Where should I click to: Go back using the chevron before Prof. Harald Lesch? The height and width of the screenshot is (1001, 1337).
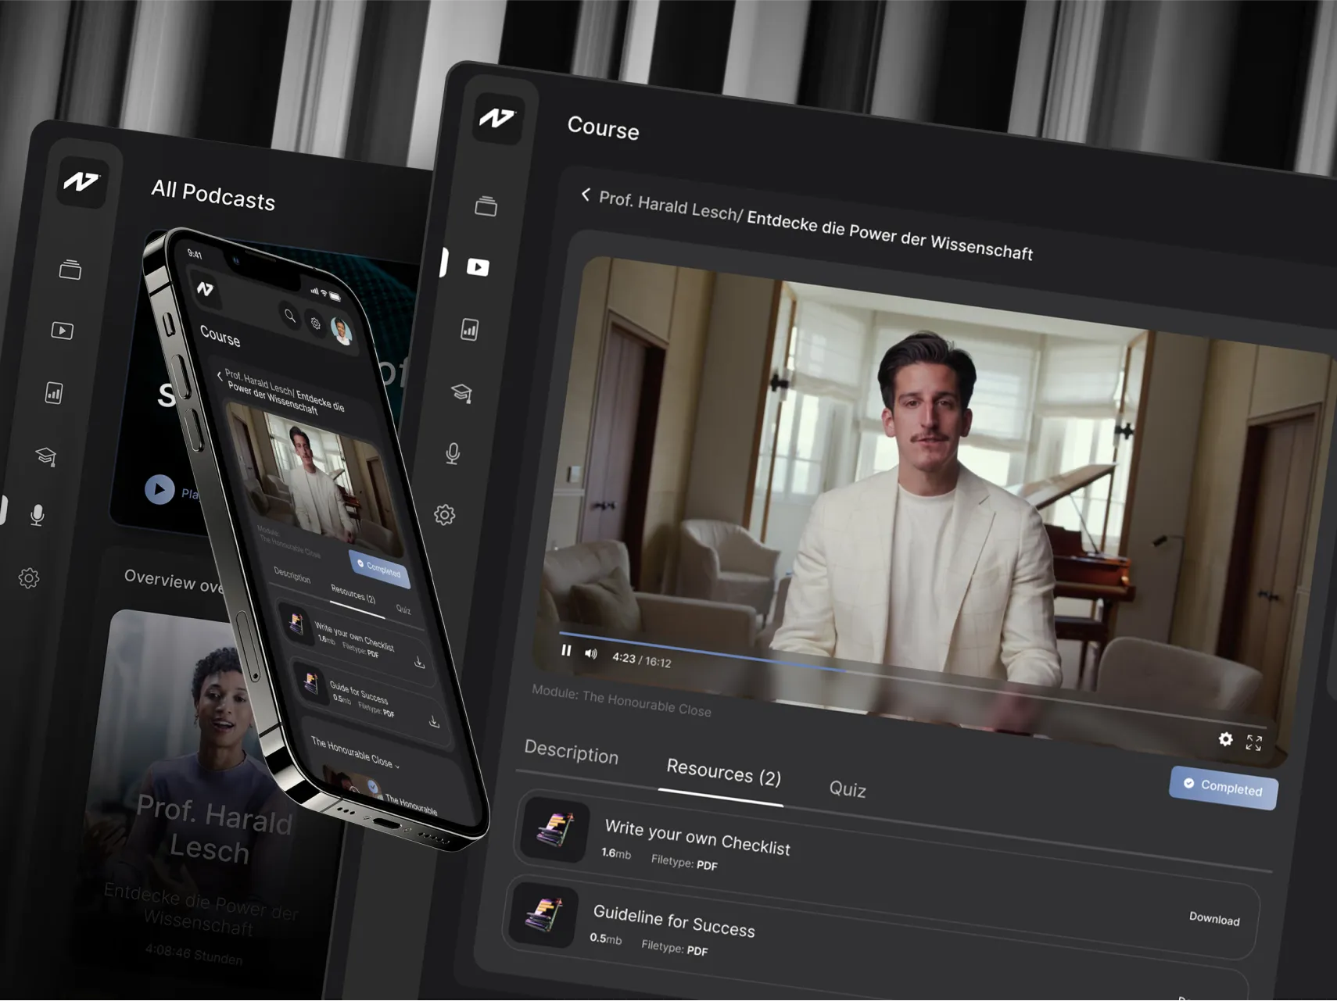[x=586, y=195]
